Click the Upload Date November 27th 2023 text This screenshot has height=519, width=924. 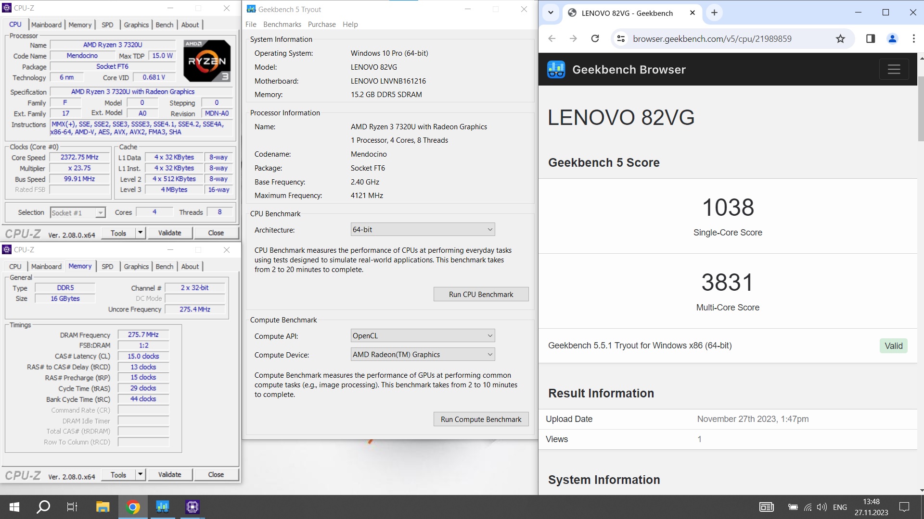(753, 419)
